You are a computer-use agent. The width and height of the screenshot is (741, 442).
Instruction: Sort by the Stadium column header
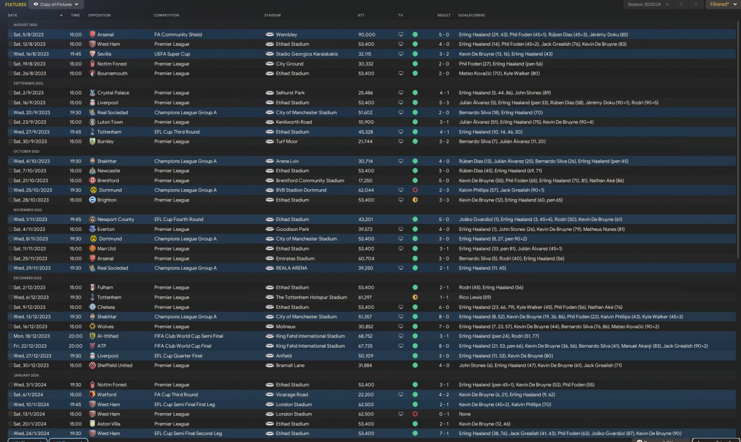273,15
